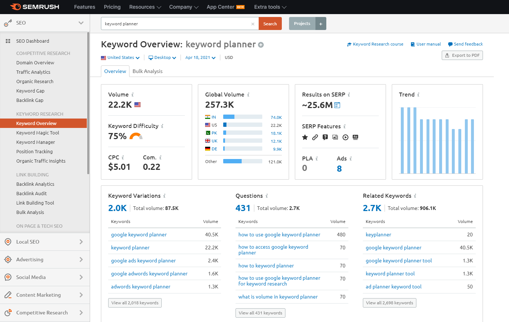Viewport: 509px width, 322px height.
Task: Clear the keyword search field
Action: tap(253, 24)
